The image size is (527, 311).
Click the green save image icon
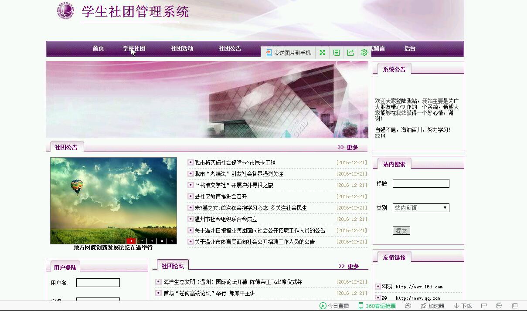coord(337,53)
